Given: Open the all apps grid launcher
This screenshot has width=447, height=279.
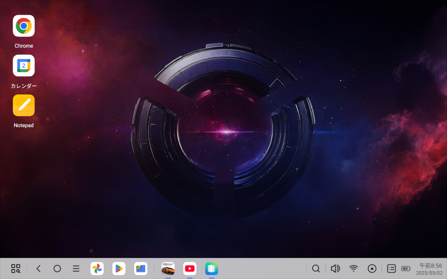Looking at the screenshot, I should [x=15, y=268].
